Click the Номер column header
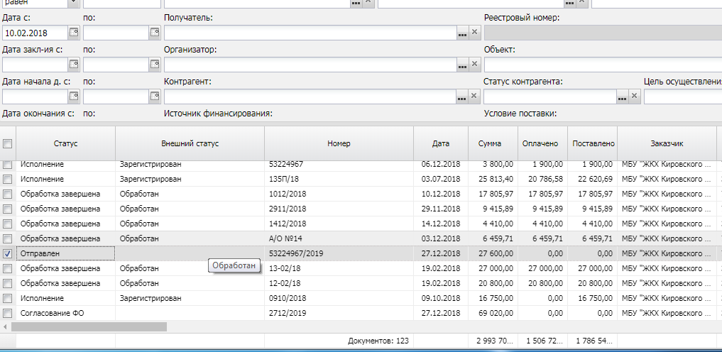This screenshot has width=722, height=352. point(339,143)
